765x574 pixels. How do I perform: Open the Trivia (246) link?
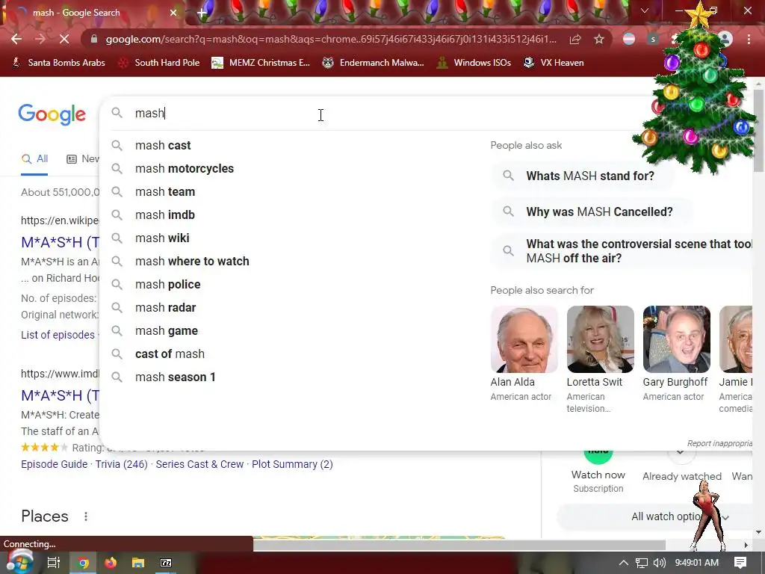[122, 464]
